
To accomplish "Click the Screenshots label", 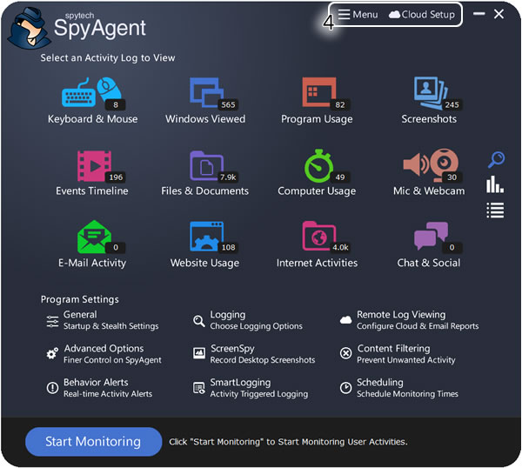I will (x=429, y=119).
